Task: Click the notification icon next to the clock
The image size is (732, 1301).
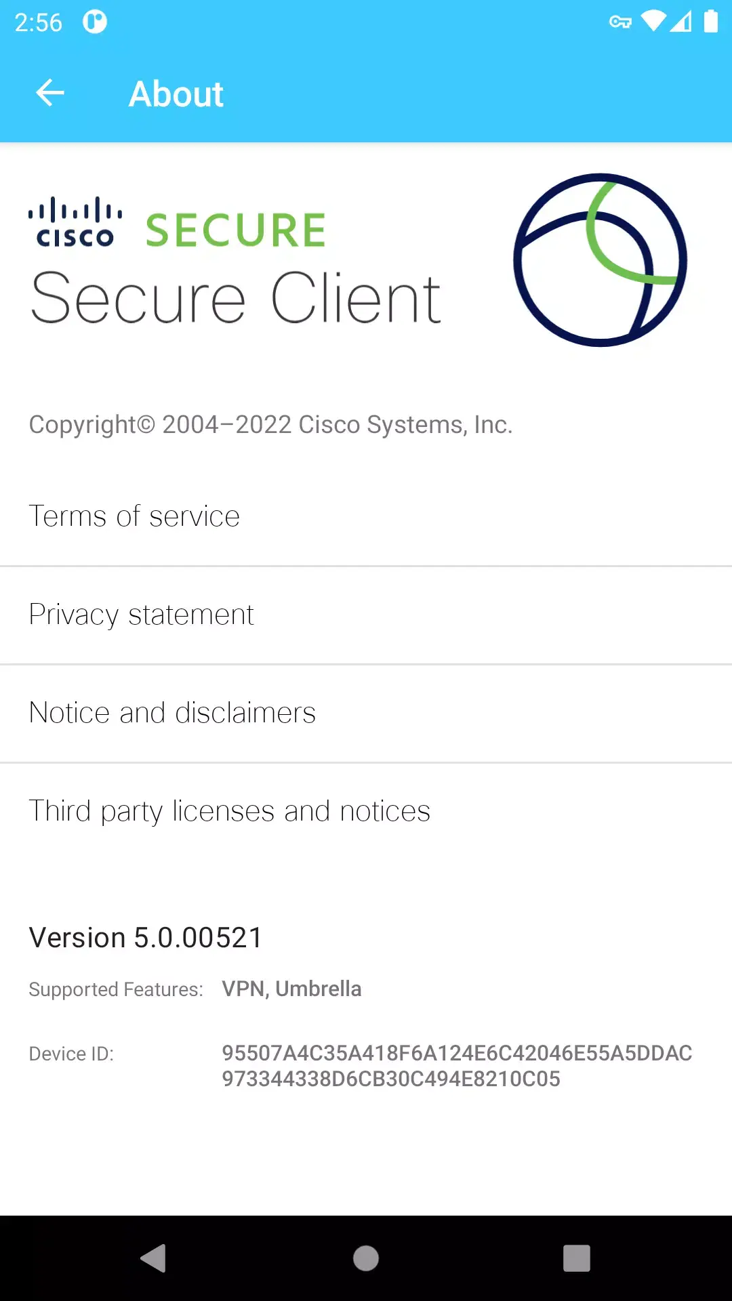Action: click(94, 21)
